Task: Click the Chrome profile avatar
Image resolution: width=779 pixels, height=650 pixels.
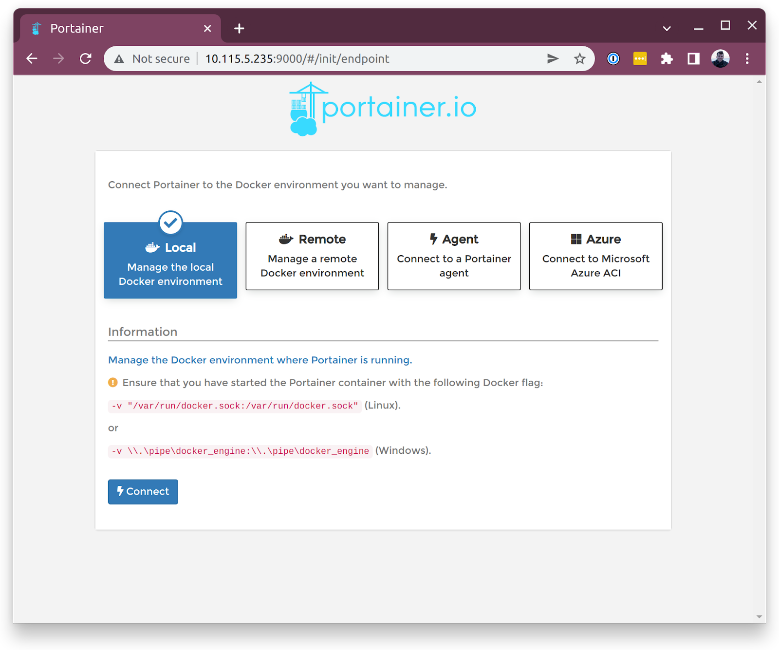Action: (720, 59)
